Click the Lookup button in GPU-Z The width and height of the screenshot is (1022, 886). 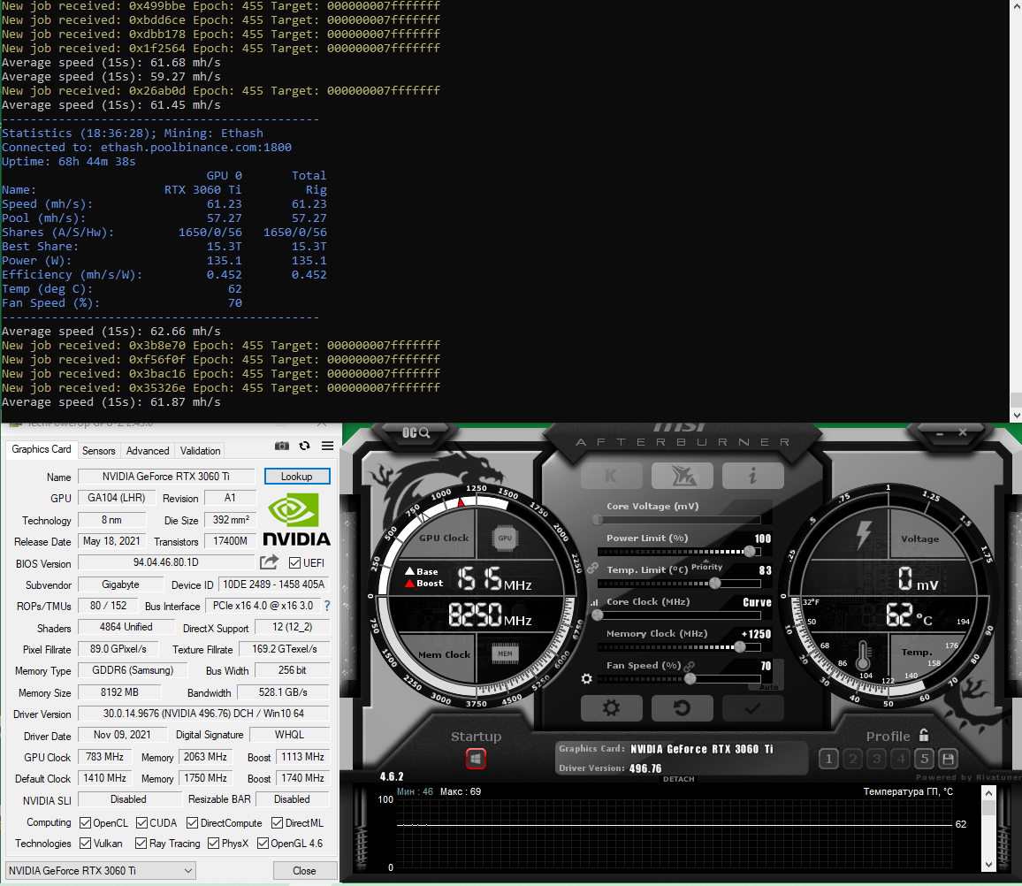(x=296, y=477)
